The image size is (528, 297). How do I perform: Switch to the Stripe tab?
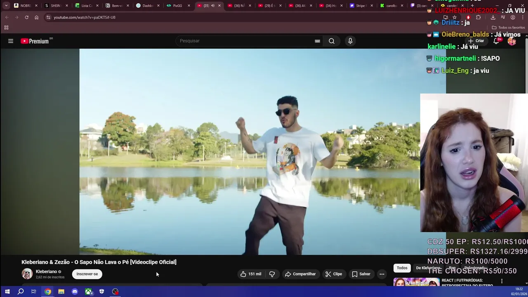pyautogui.click(x=361, y=6)
